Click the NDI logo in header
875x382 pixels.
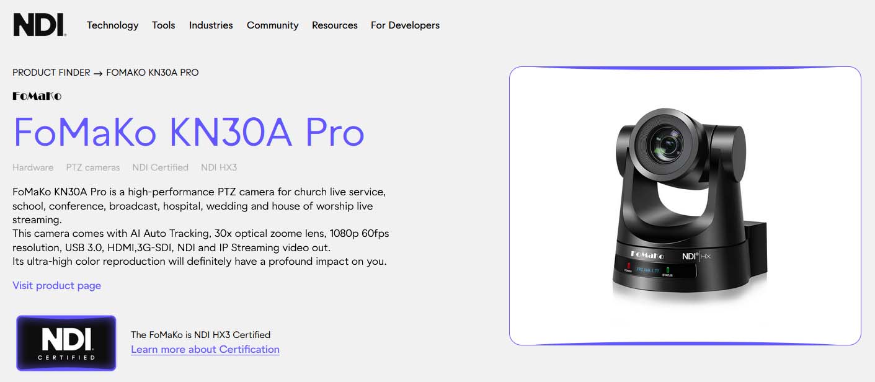[40, 25]
